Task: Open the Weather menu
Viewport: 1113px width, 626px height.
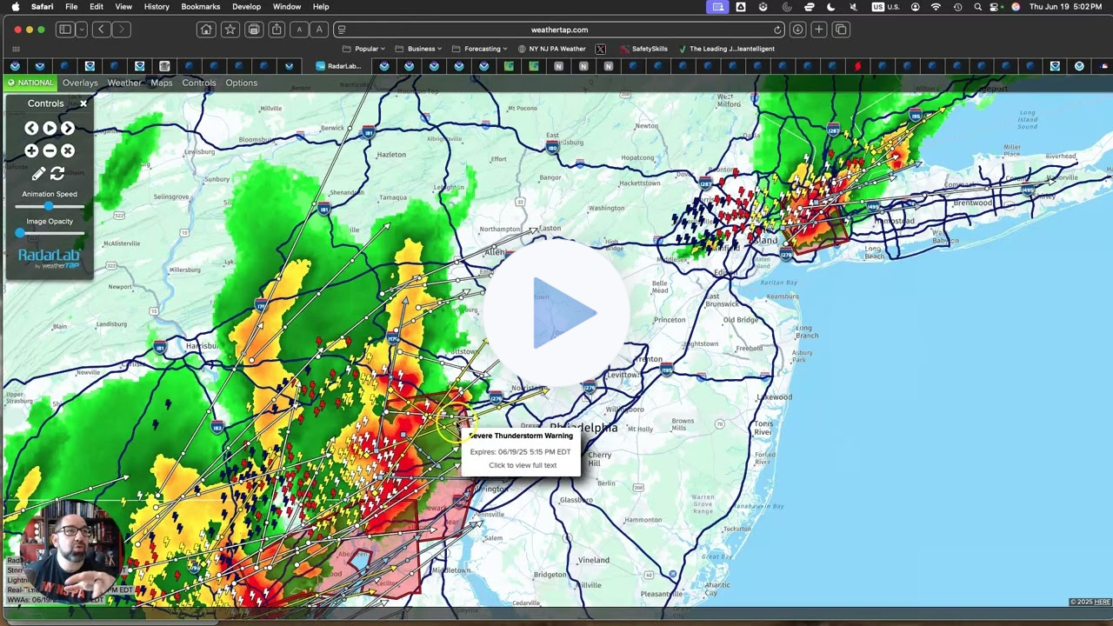Action: coord(124,83)
